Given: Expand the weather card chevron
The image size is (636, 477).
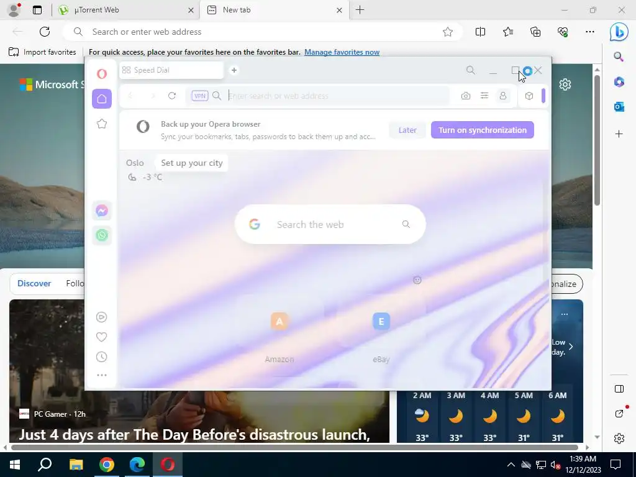Looking at the screenshot, I should pos(571,347).
